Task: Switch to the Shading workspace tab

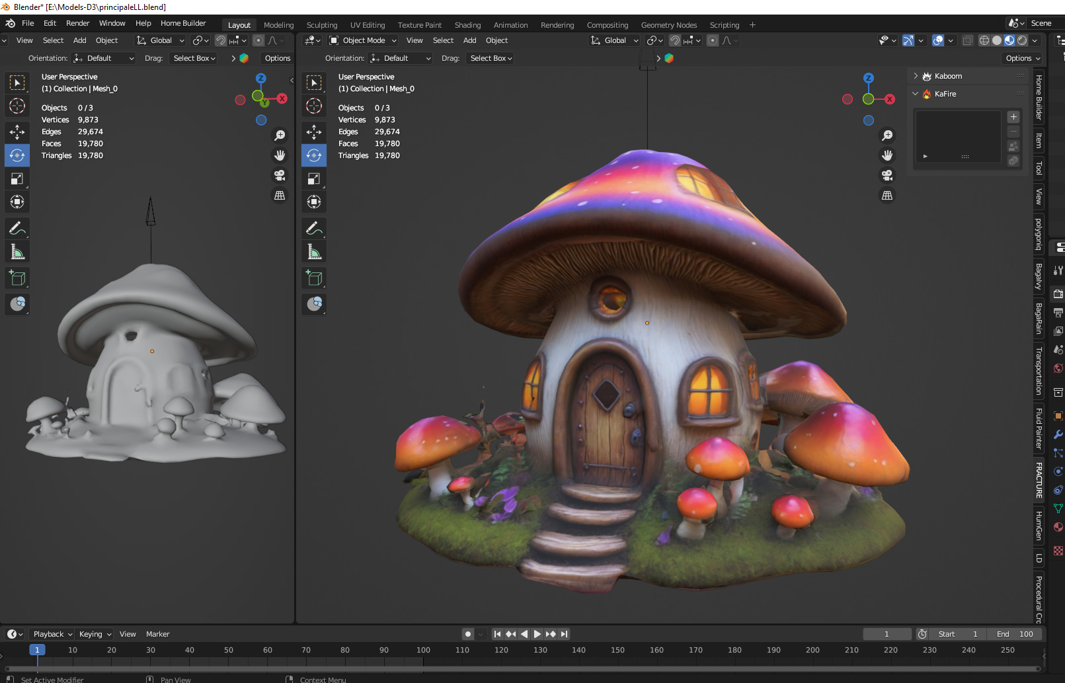Action: pyautogui.click(x=467, y=25)
